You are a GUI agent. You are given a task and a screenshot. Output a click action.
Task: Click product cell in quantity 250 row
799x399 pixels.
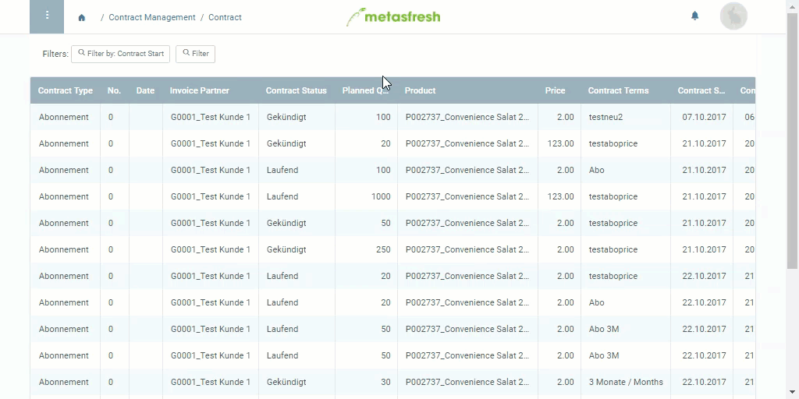(x=467, y=249)
